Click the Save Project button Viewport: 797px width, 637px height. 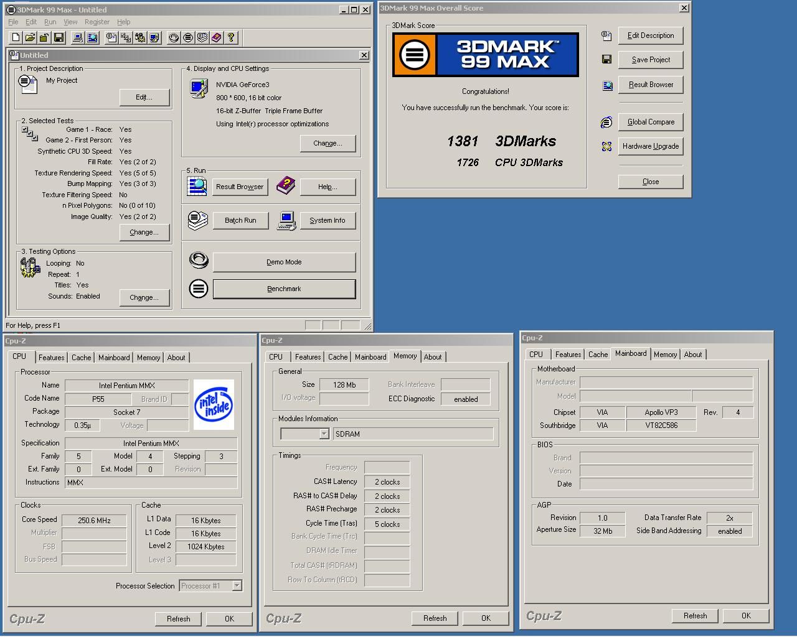[x=651, y=60]
